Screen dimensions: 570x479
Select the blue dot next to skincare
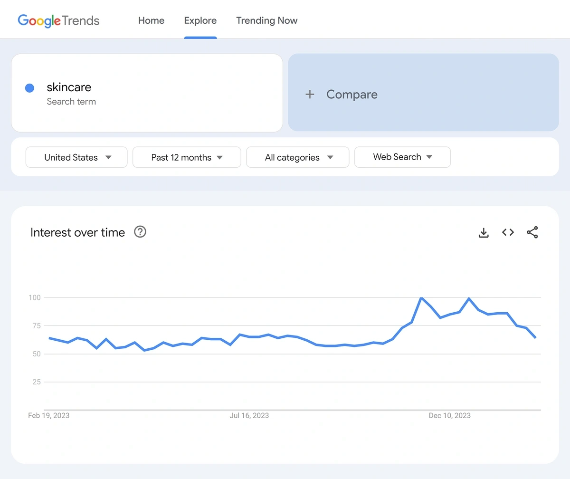click(29, 88)
